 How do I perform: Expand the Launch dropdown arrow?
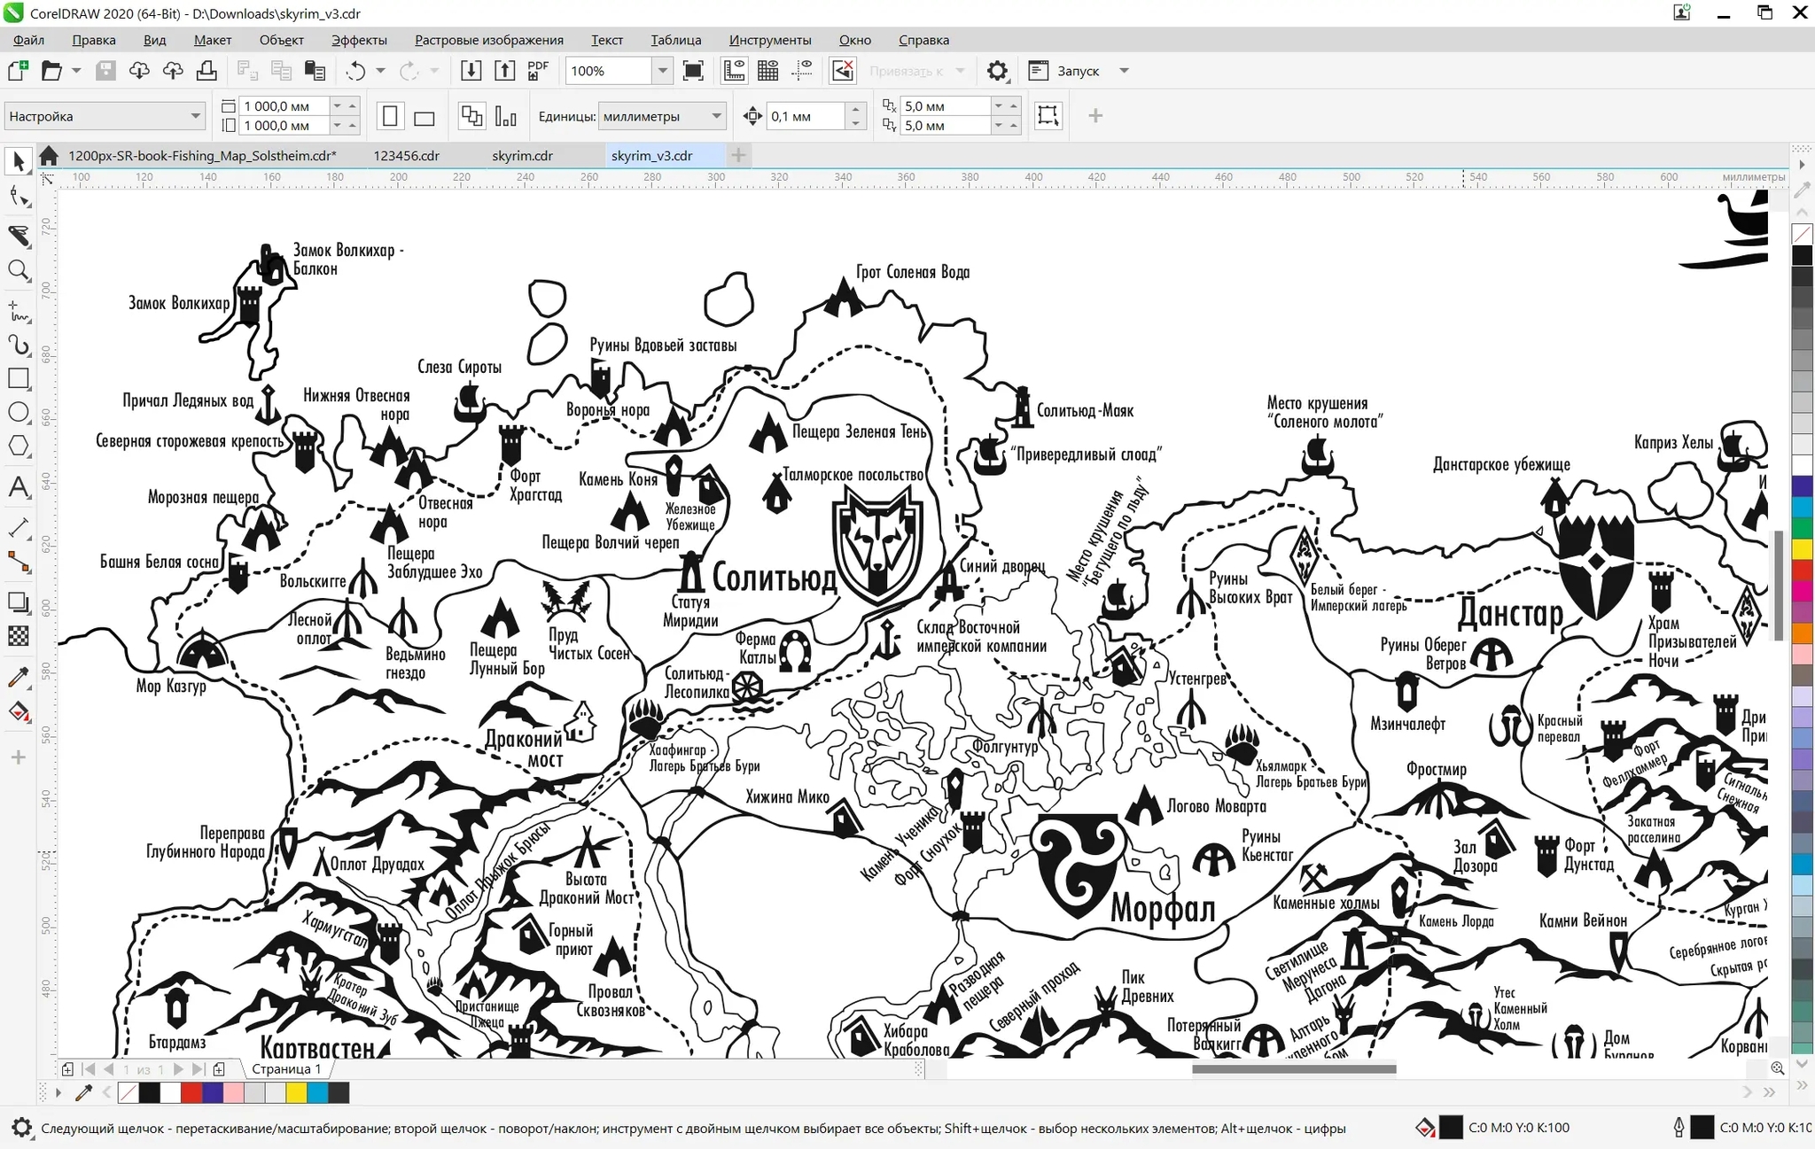pyautogui.click(x=1124, y=71)
